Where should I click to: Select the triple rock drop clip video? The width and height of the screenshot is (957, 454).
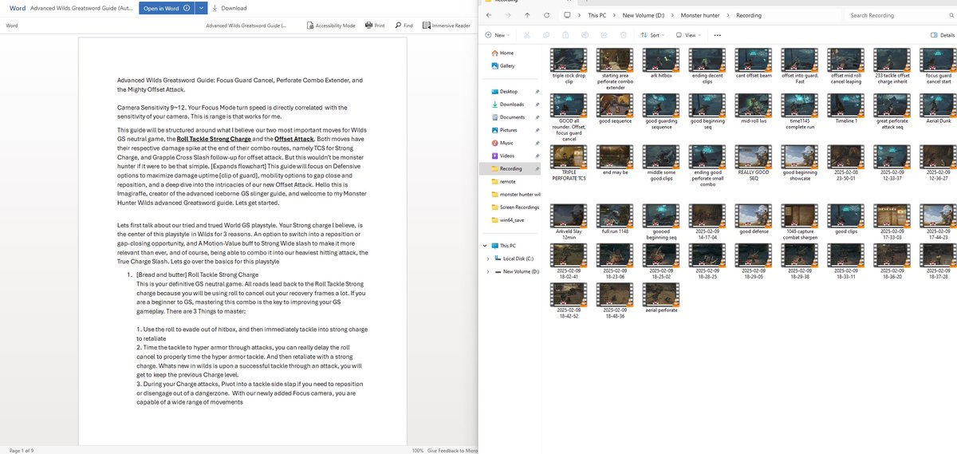(x=569, y=66)
